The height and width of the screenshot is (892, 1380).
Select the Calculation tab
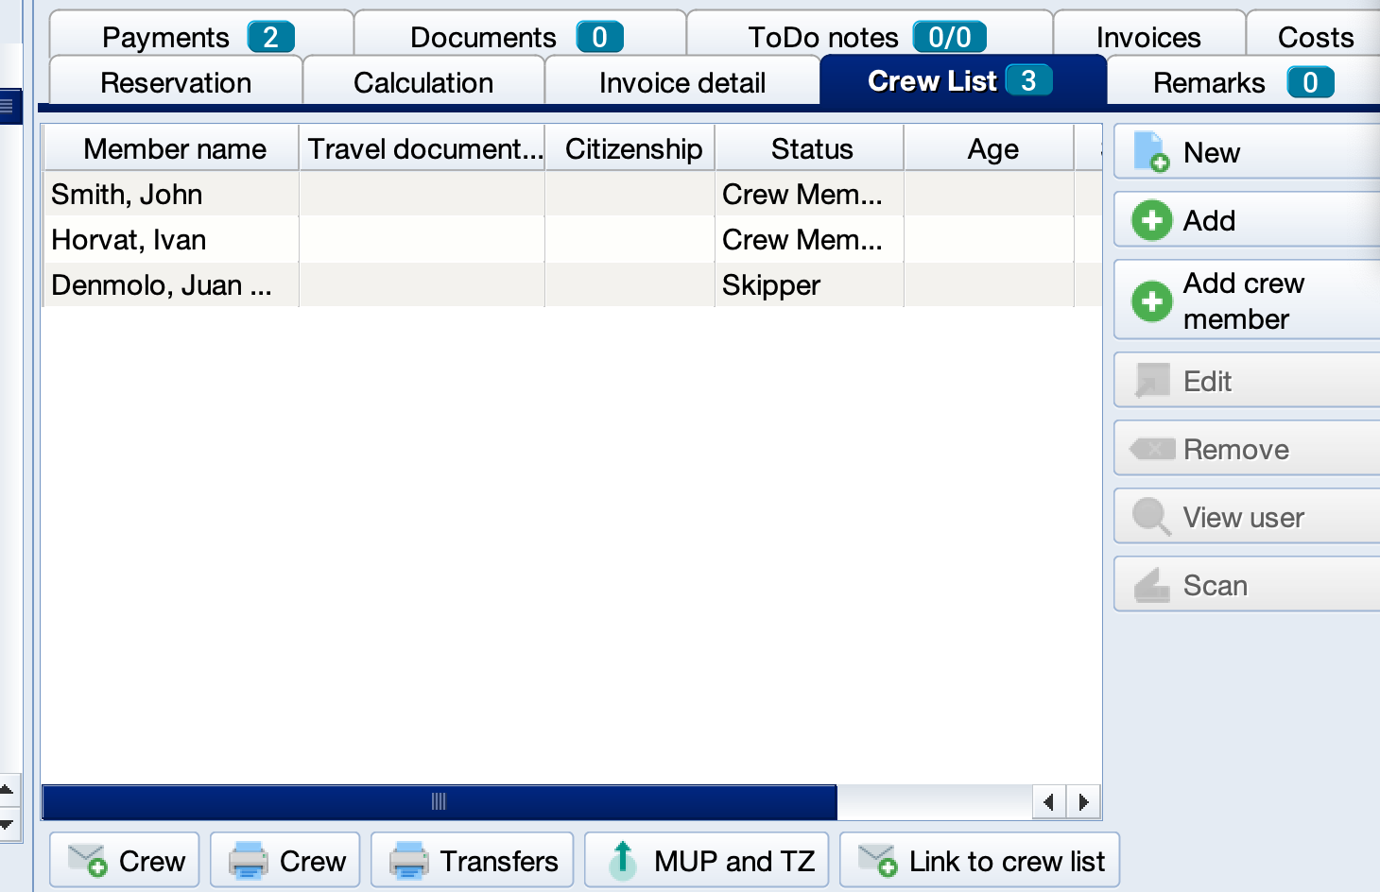click(x=423, y=82)
